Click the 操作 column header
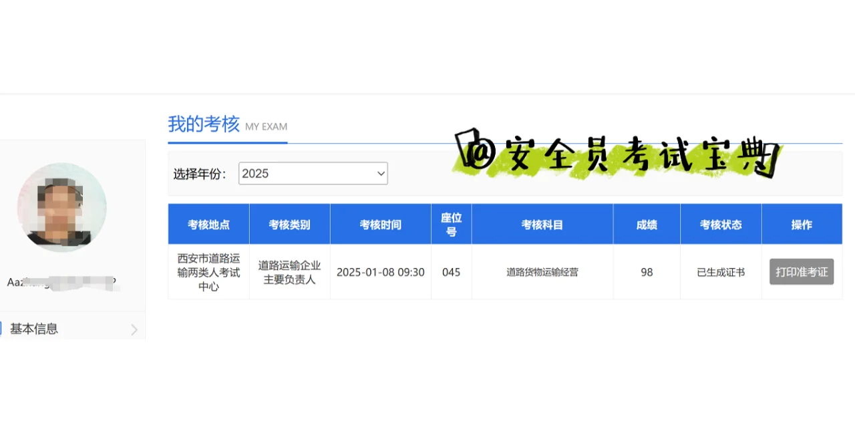The width and height of the screenshot is (855, 427). click(x=802, y=224)
